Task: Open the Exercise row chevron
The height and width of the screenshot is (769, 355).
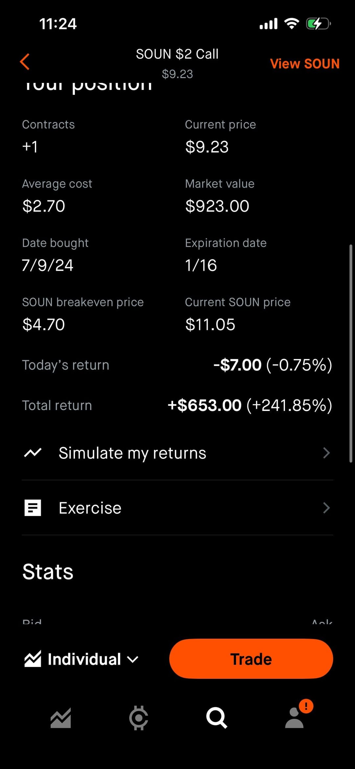Action: coord(326,508)
